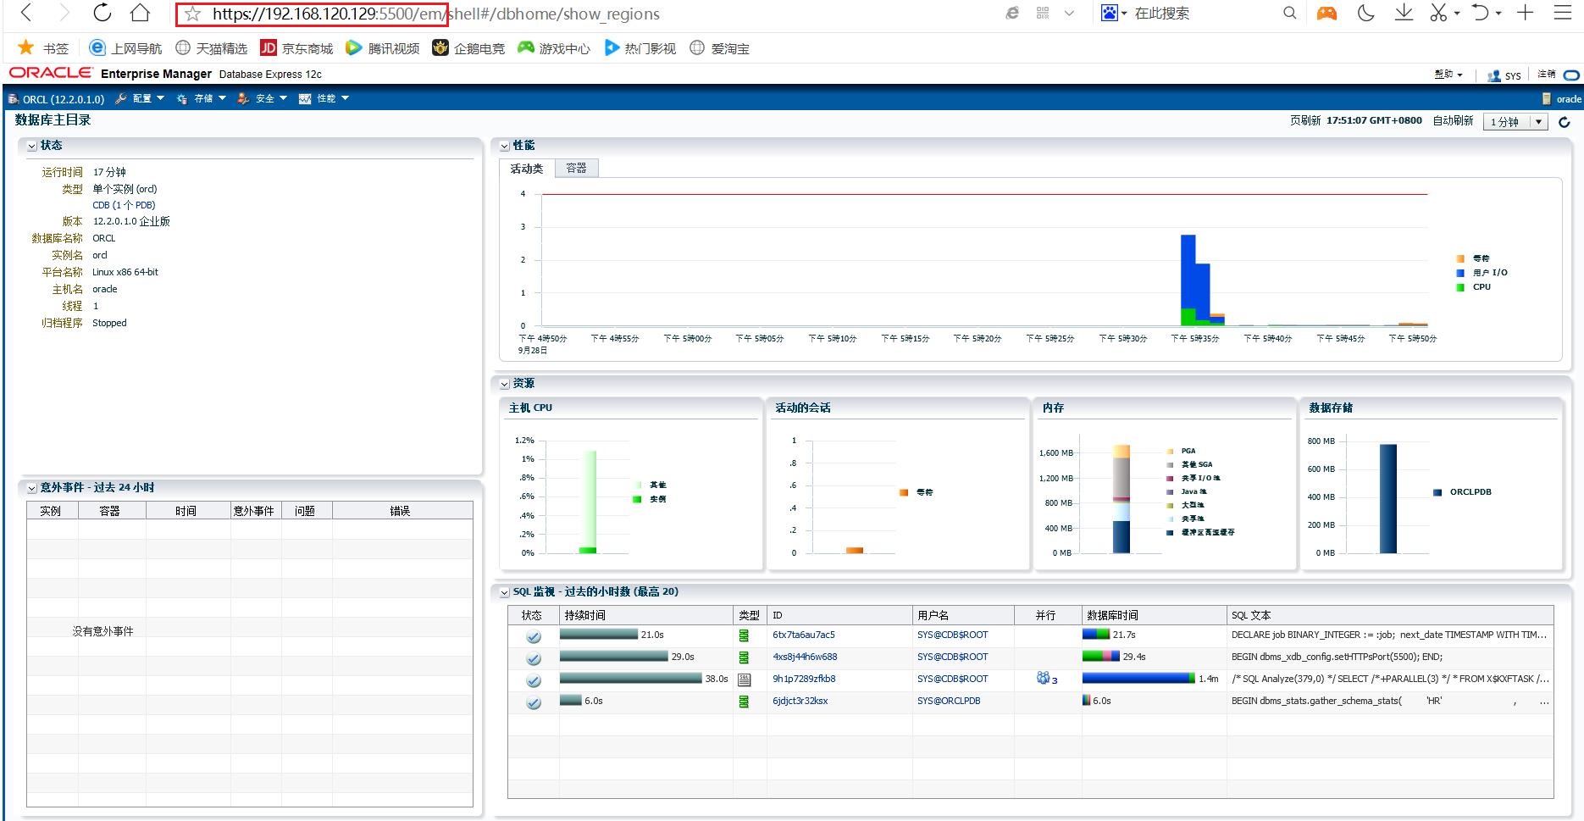Click the SYS user icon
Viewport: 1584px width, 821px height.
tap(1494, 75)
